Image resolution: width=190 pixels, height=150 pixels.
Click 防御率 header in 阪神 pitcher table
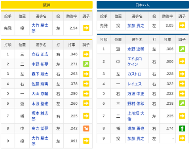pyautogui.click(x=72, y=16)
